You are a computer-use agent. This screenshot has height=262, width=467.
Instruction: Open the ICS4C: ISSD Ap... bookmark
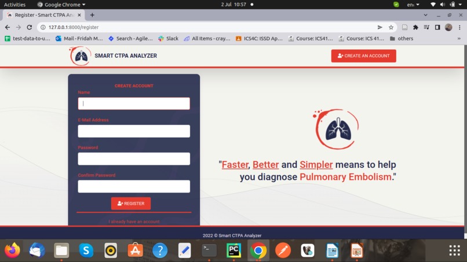259,38
